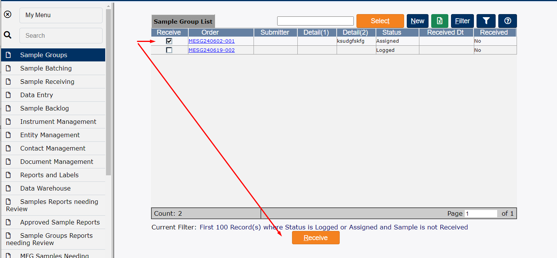Image resolution: width=557 pixels, height=258 pixels.
Task: Click the page number input field
Action: pos(481,214)
